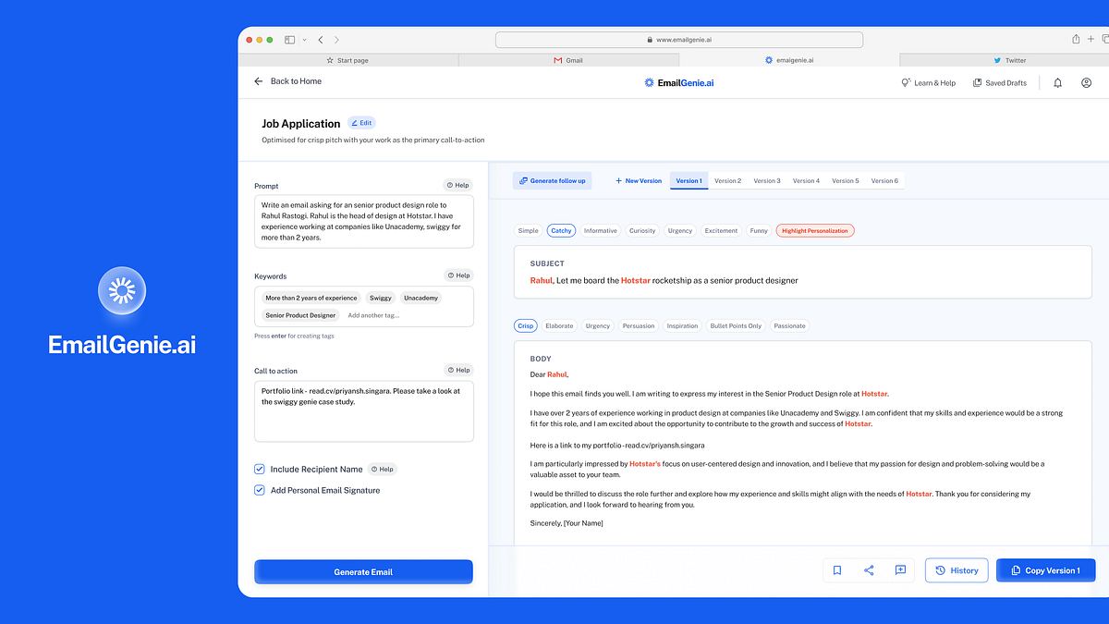The height and width of the screenshot is (624, 1109).
Task: Bookmark this email version
Action: [837, 570]
